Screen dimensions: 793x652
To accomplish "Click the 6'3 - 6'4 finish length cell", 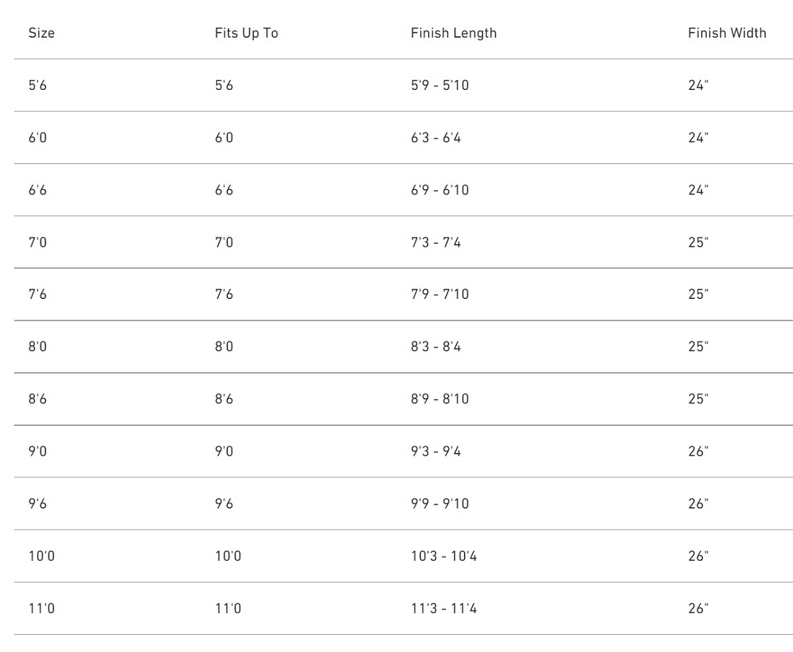I will 435,138.
